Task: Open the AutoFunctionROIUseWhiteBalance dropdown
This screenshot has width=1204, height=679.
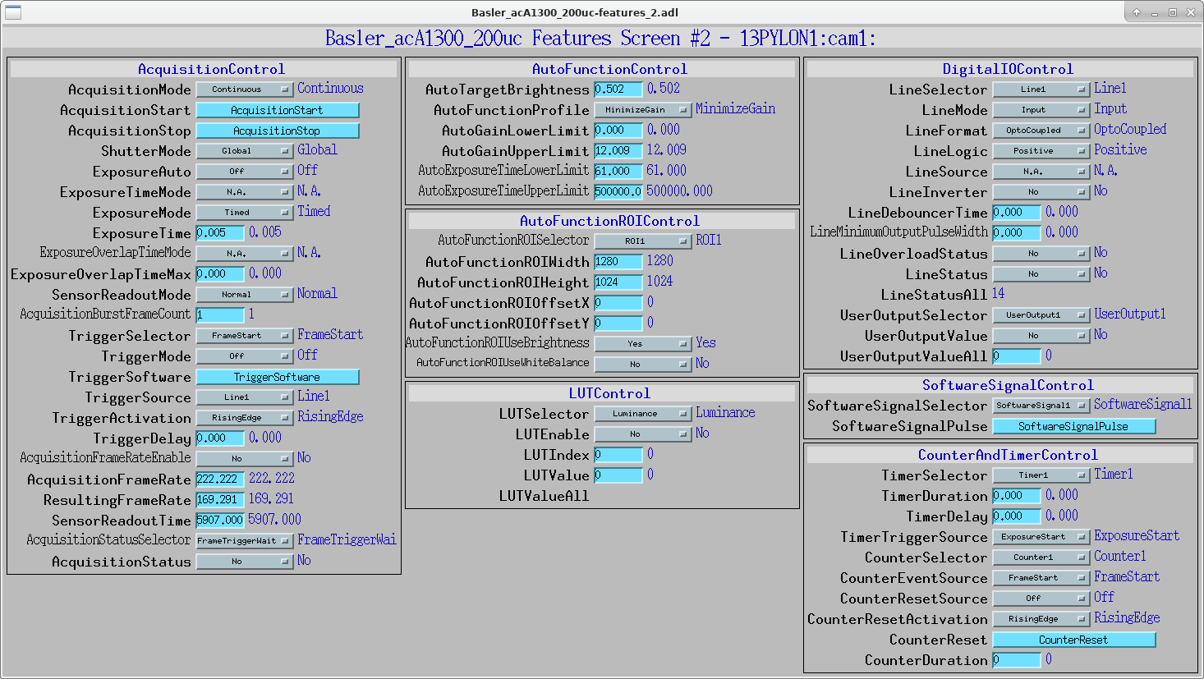Action: tap(643, 365)
